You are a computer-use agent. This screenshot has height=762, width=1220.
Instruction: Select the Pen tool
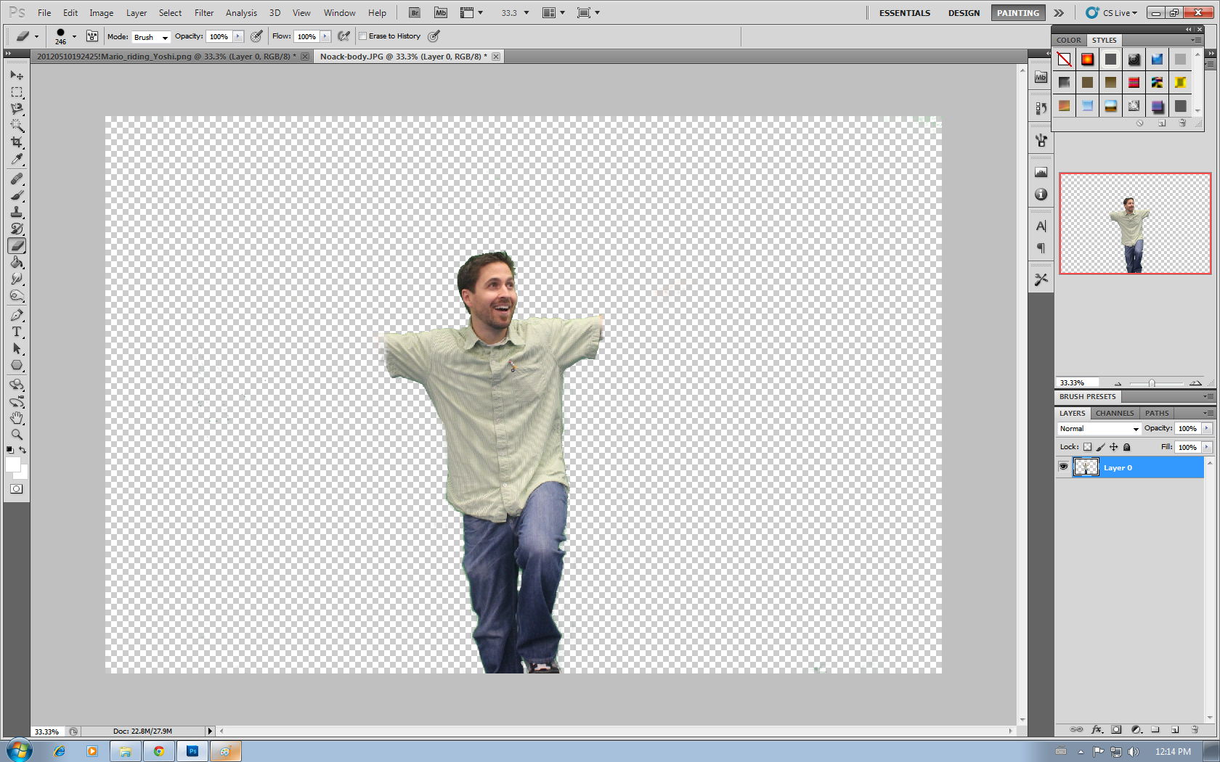(x=17, y=315)
